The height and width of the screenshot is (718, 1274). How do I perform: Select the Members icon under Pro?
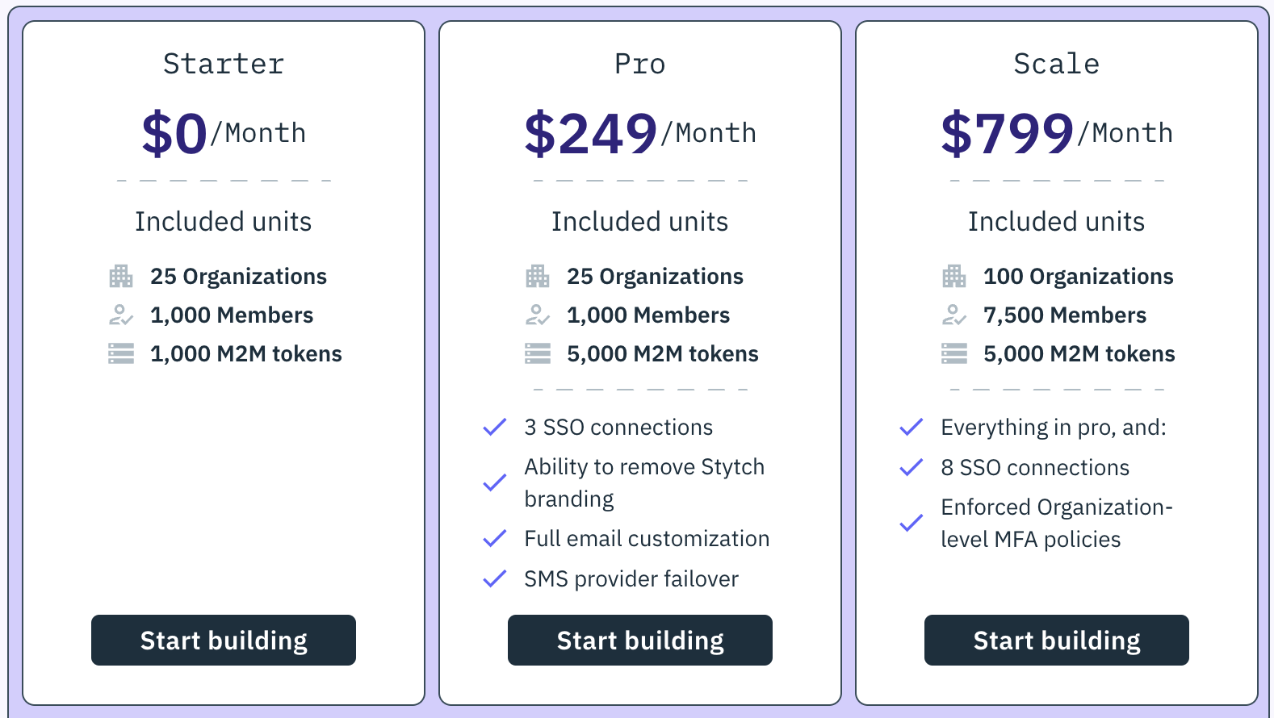click(536, 315)
